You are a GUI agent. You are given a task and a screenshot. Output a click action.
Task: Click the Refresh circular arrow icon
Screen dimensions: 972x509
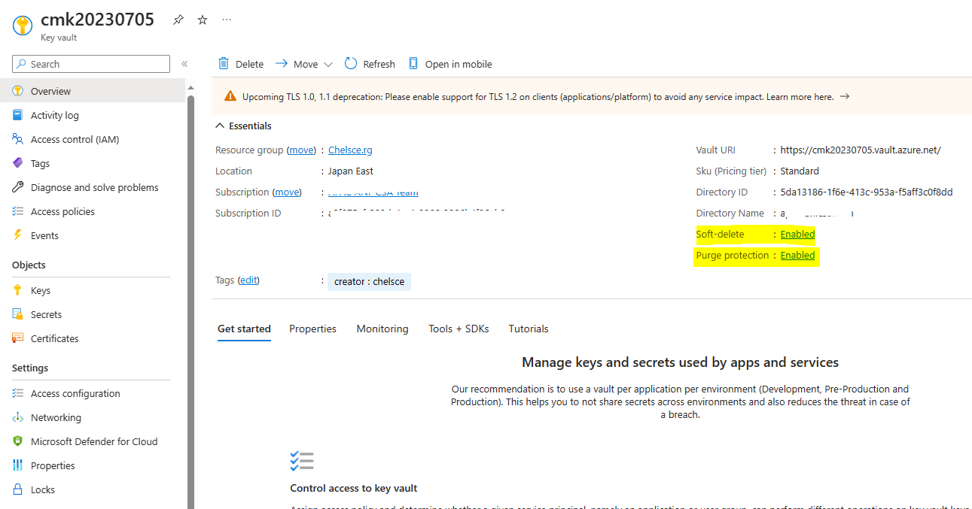pos(351,63)
